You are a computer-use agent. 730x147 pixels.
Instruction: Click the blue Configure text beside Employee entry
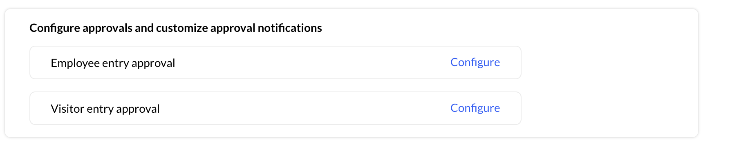click(475, 62)
